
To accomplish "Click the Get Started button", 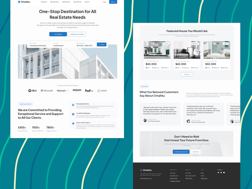I will 58,34.
